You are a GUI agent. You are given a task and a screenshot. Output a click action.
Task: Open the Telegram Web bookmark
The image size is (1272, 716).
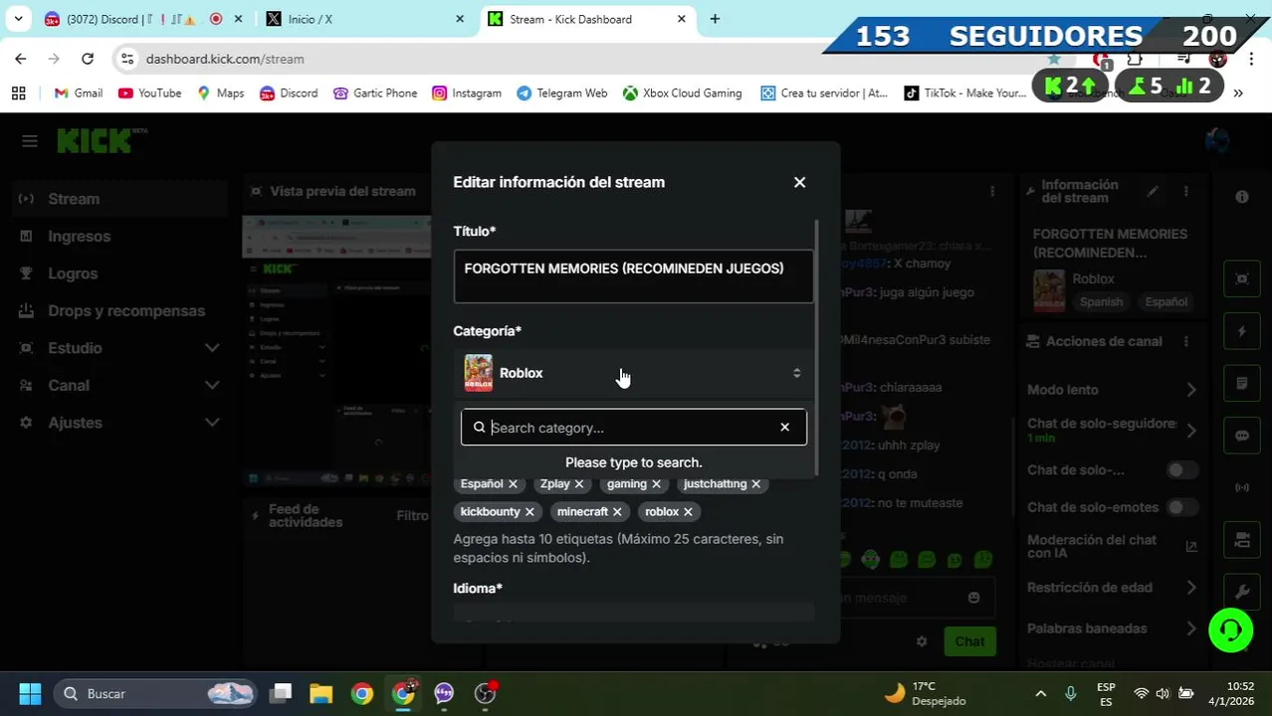(x=561, y=92)
